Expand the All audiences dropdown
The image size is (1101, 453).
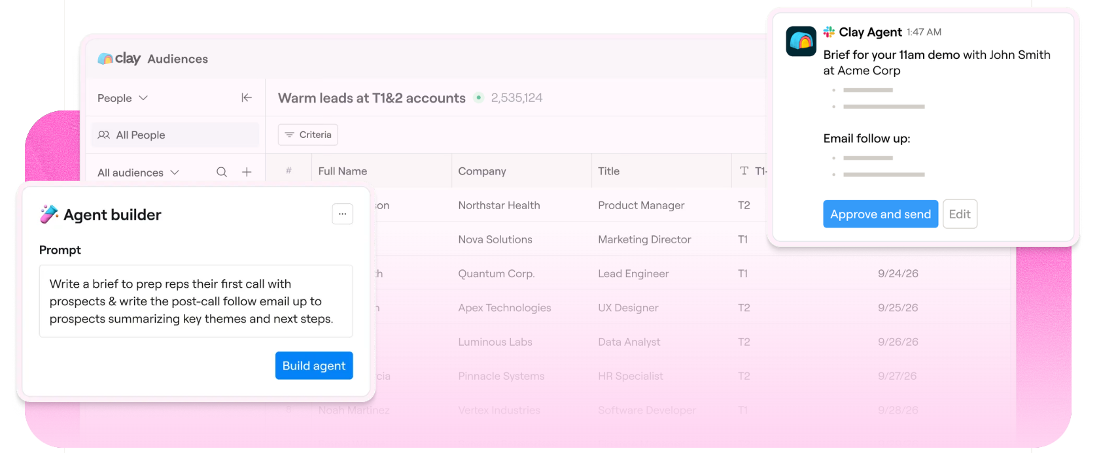[138, 173]
